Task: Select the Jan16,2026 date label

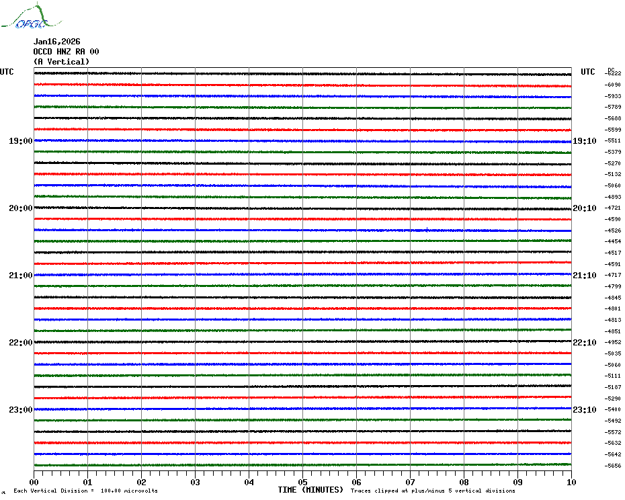Action: click(x=56, y=42)
